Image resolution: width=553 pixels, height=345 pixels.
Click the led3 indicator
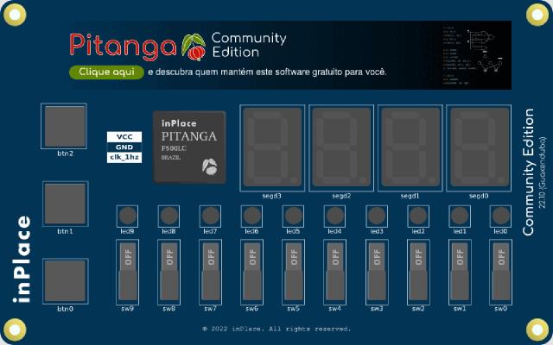click(377, 216)
